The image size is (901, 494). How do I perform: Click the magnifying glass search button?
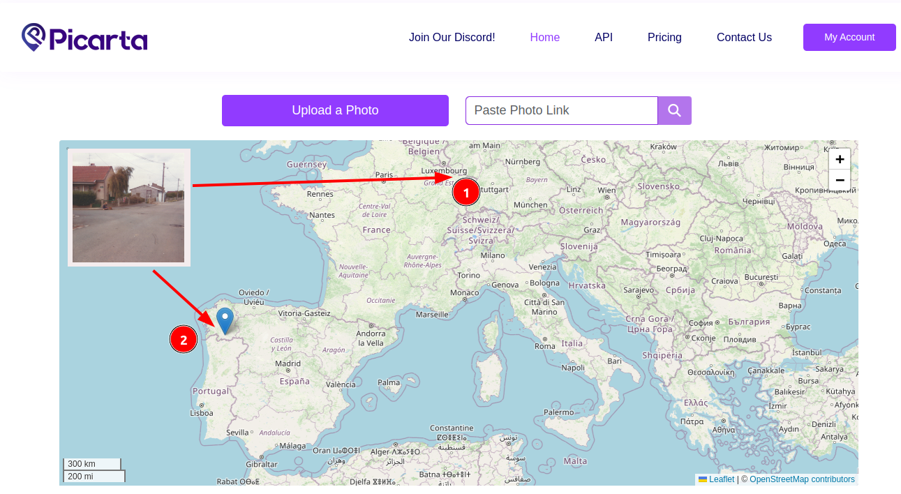(674, 110)
